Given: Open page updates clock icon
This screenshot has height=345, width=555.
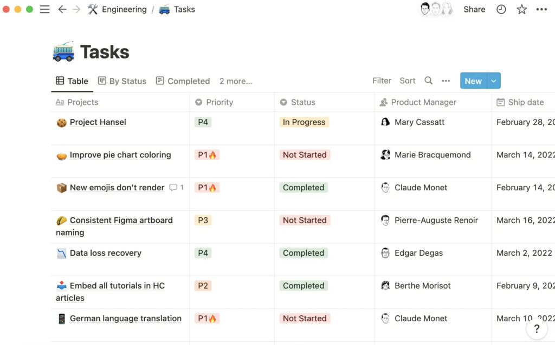Looking at the screenshot, I should pyautogui.click(x=501, y=10).
